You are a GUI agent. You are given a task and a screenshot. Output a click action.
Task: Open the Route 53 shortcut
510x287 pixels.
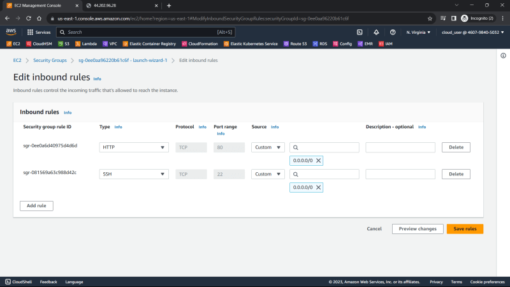(295, 43)
